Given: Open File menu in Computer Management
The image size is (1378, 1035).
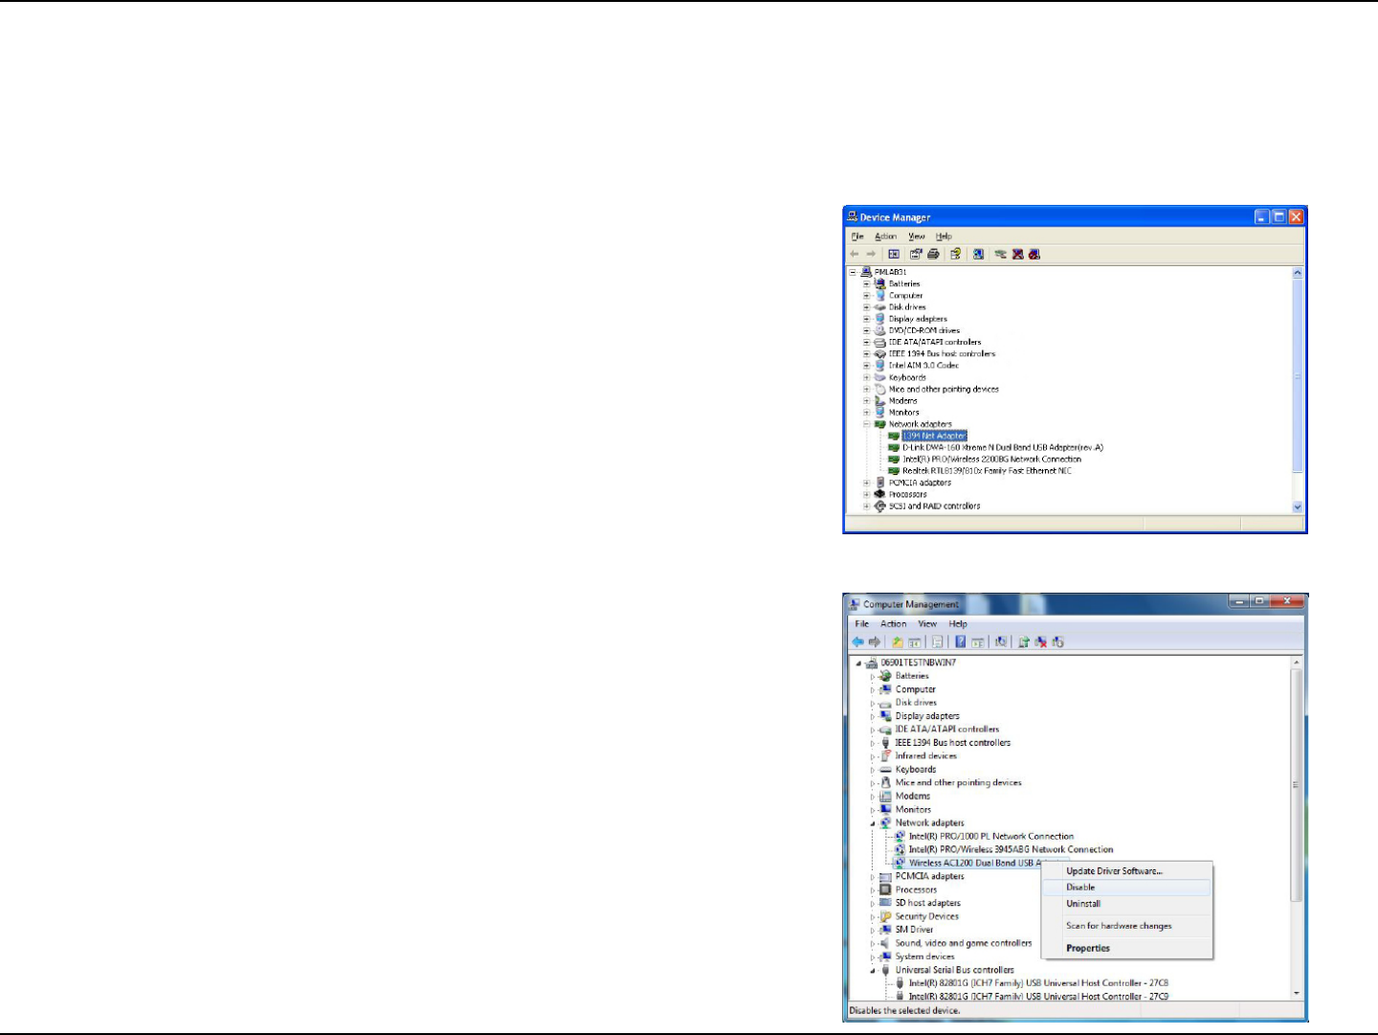Looking at the screenshot, I should point(862,624).
